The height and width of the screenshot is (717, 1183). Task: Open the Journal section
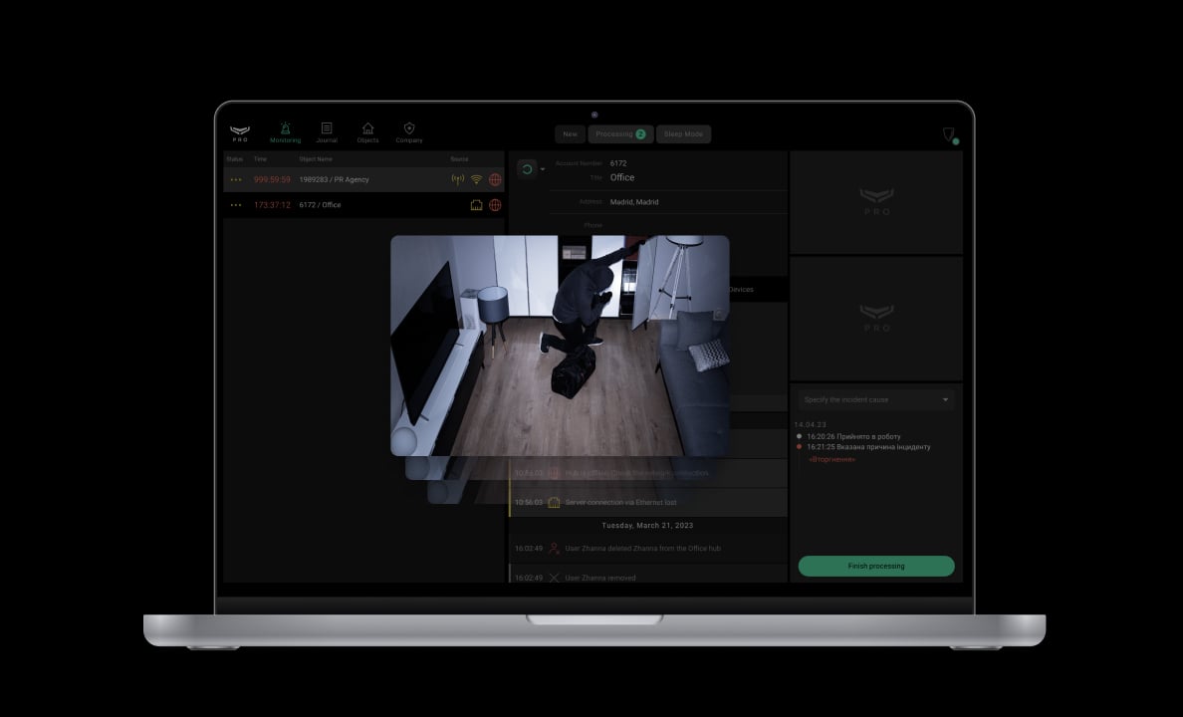[327, 132]
